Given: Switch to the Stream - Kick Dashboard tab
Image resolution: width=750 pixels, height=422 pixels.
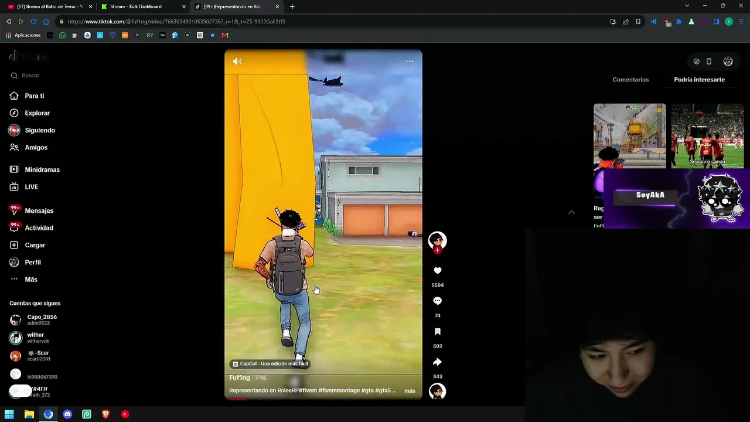Looking at the screenshot, I should pos(144,6).
